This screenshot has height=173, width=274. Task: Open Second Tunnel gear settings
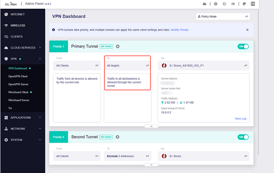[x=118, y=137]
